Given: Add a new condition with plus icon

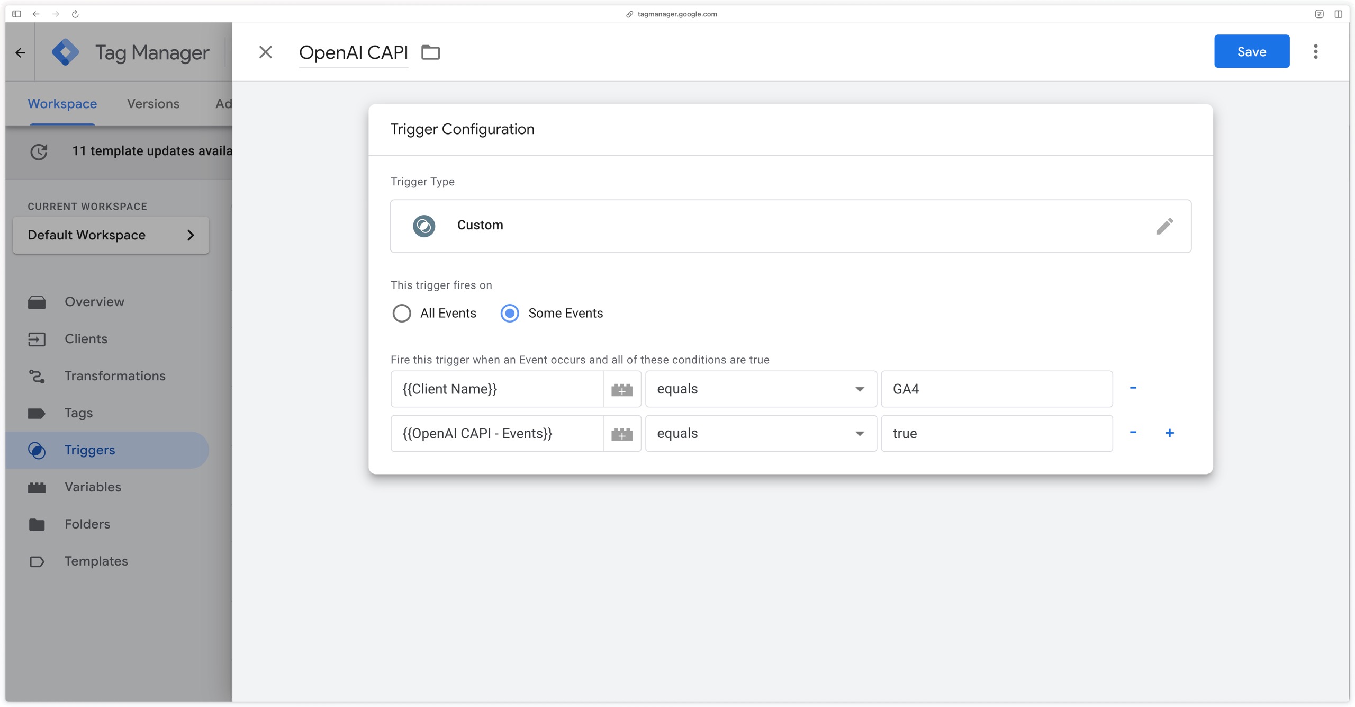Looking at the screenshot, I should [1169, 433].
